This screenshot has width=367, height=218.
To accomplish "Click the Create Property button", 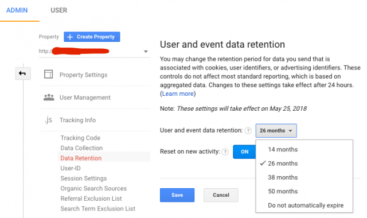I will pos(92,37).
